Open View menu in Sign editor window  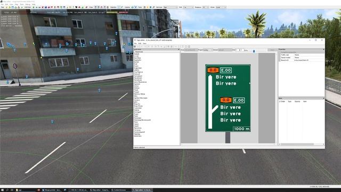(144, 44)
